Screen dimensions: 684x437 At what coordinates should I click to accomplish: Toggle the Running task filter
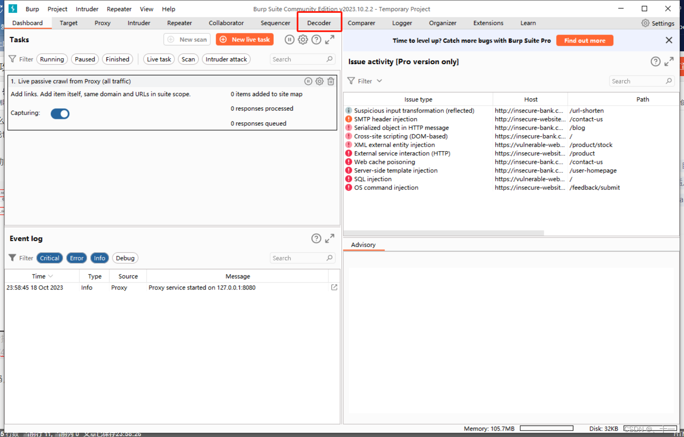(x=52, y=59)
